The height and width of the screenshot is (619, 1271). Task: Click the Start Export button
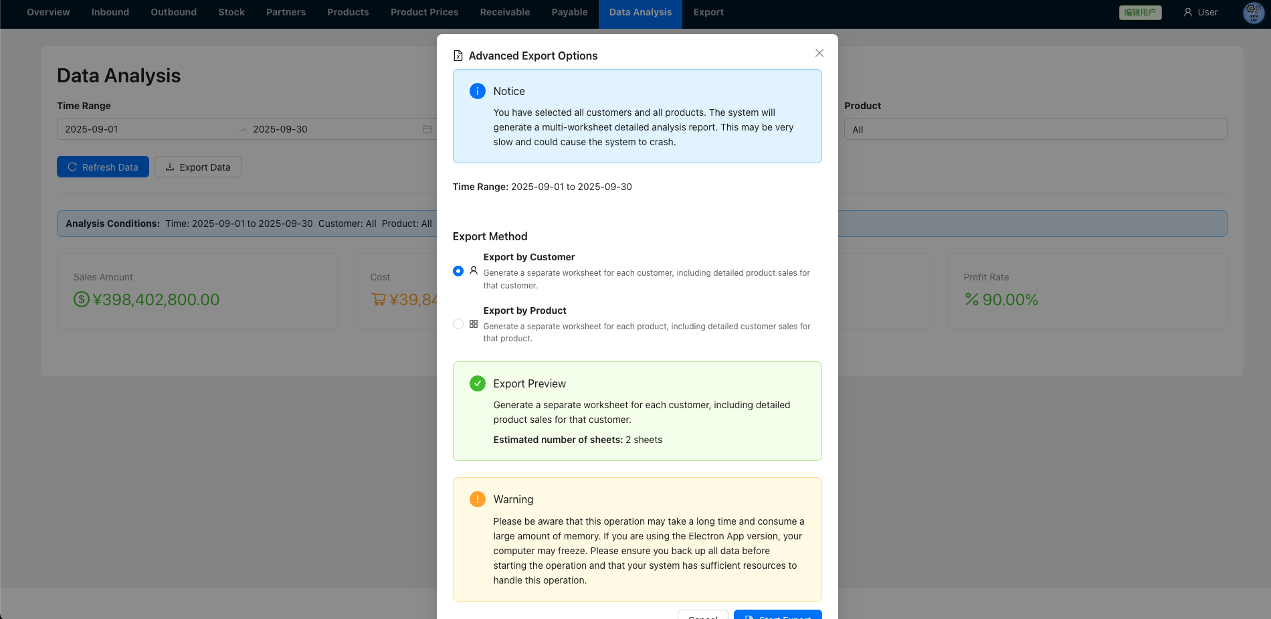tap(777, 615)
